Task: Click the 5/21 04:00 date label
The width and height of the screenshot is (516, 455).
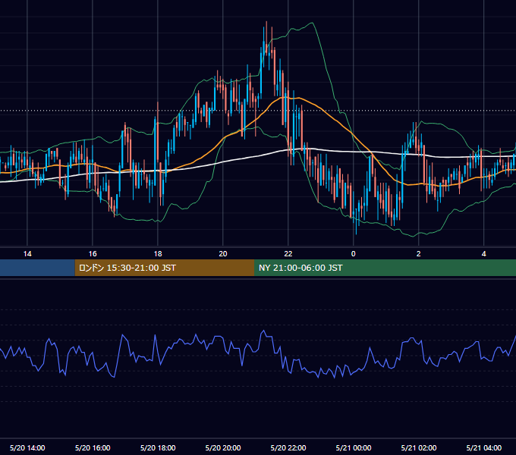Action: coord(484,447)
